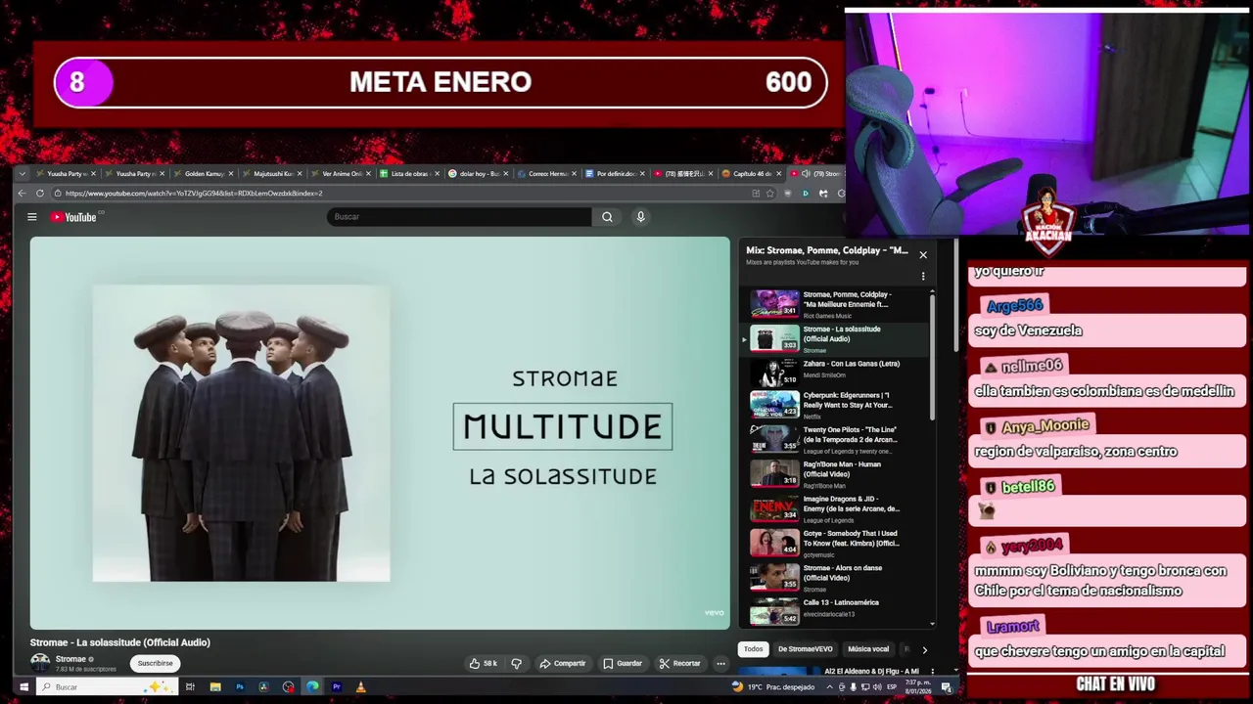Clip the video with Recortar
This screenshot has width=1253, height=704.
click(x=679, y=664)
